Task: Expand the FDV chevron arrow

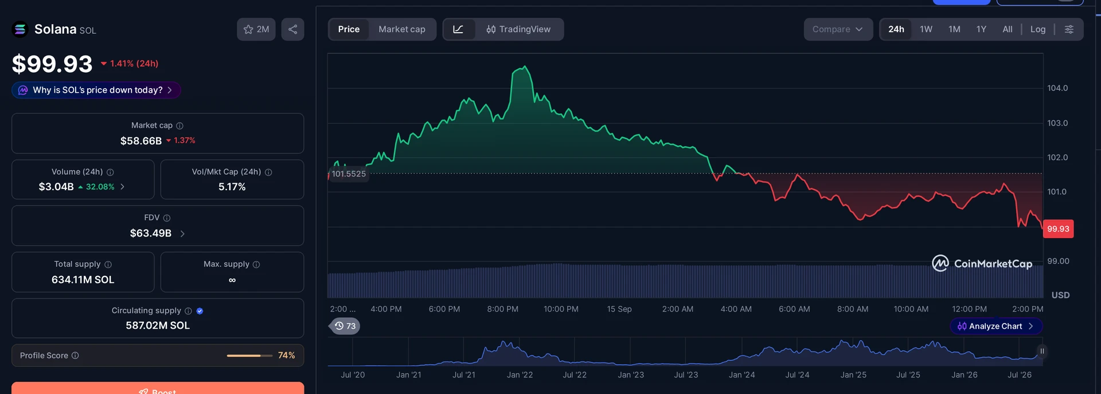Action: pos(182,233)
